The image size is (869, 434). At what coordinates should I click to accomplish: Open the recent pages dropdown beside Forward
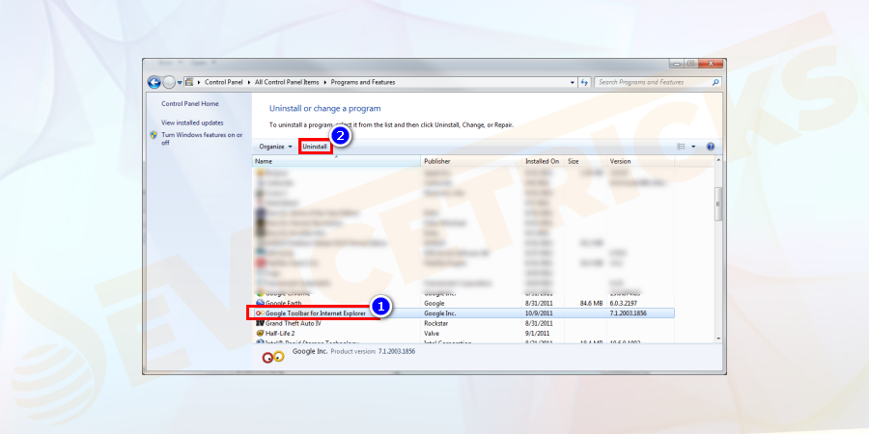coord(180,83)
